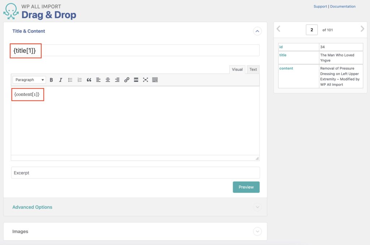Insert a bulleted list
This screenshot has height=245, width=370.
70,80
